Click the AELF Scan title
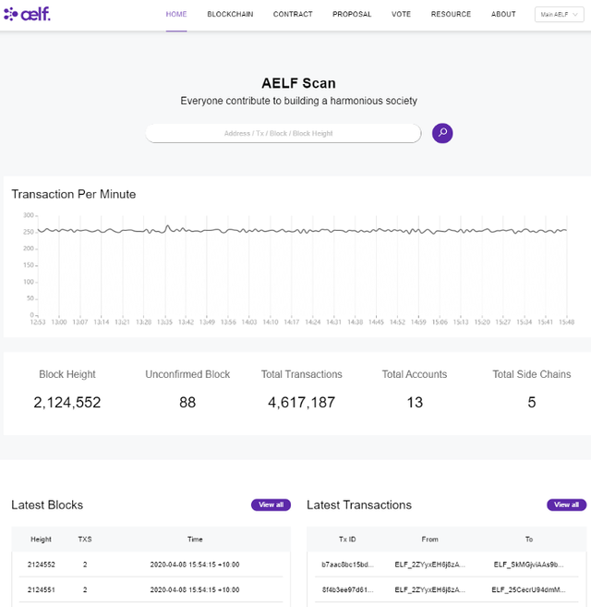 (298, 83)
